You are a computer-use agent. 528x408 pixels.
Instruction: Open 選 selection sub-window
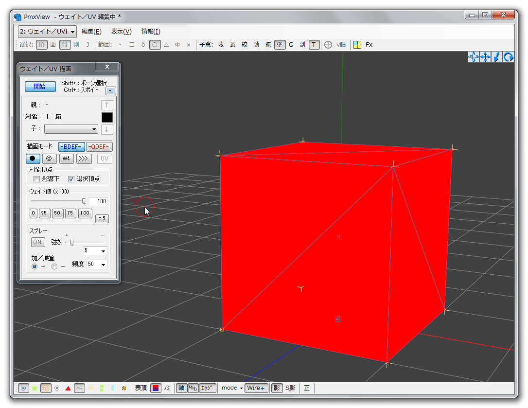point(233,44)
